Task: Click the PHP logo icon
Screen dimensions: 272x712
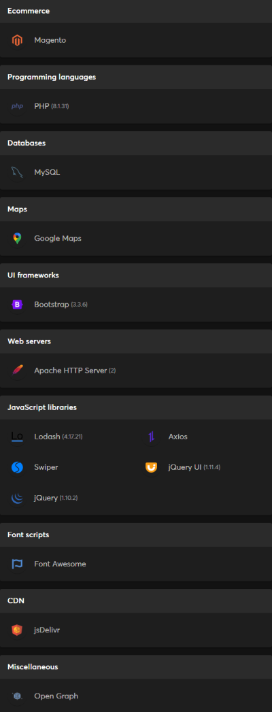Action: [x=17, y=106]
